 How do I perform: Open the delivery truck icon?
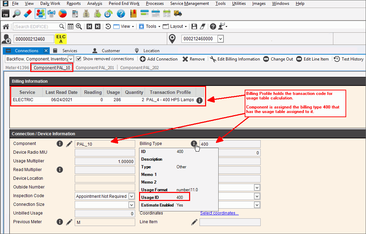pos(178,14)
